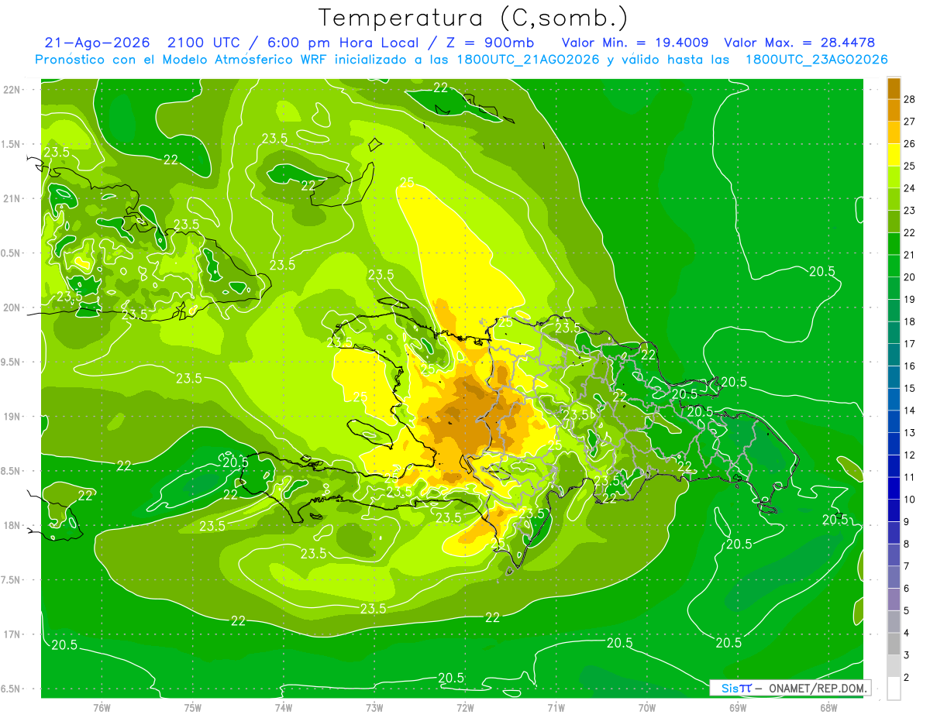This screenshot has height=718, width=930.
Task: Click the "22N" latitude axis label
Action: [13, 90]
